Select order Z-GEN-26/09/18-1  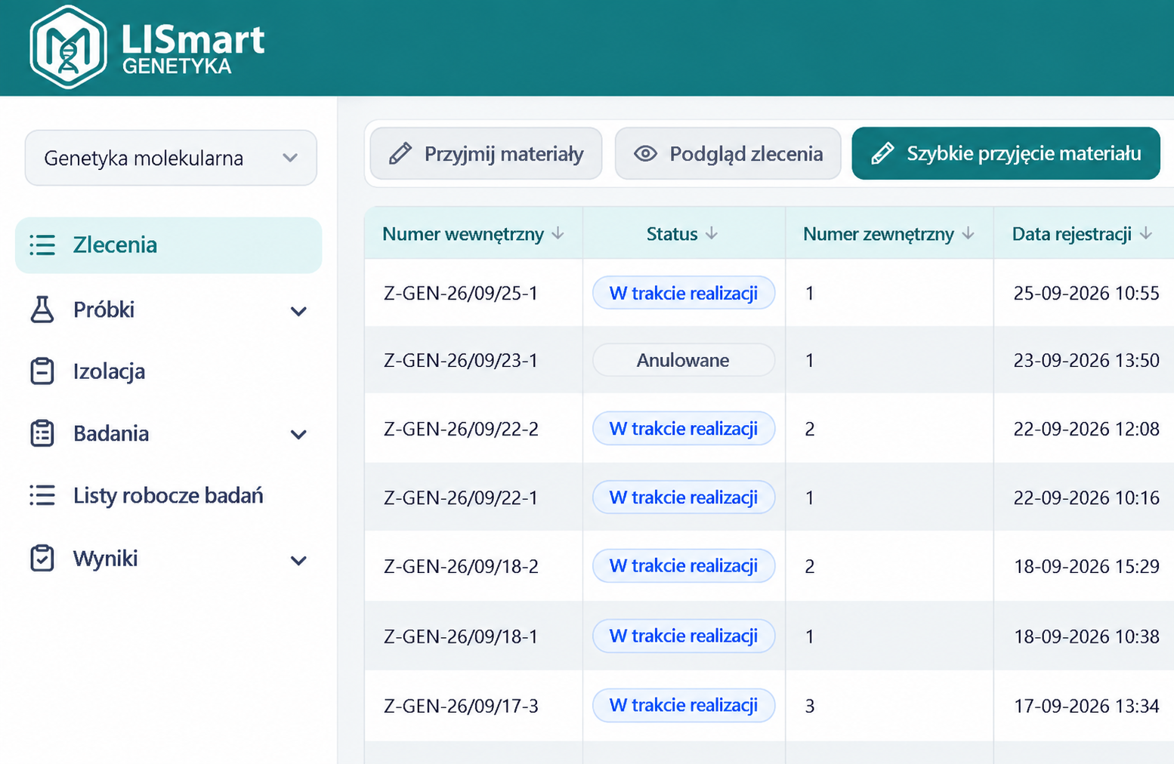(461, 636)
